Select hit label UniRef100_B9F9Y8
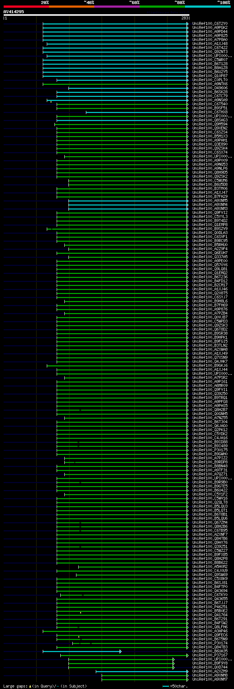The width and height of the screenshot is (234, 689). click(x=210, y=663)
